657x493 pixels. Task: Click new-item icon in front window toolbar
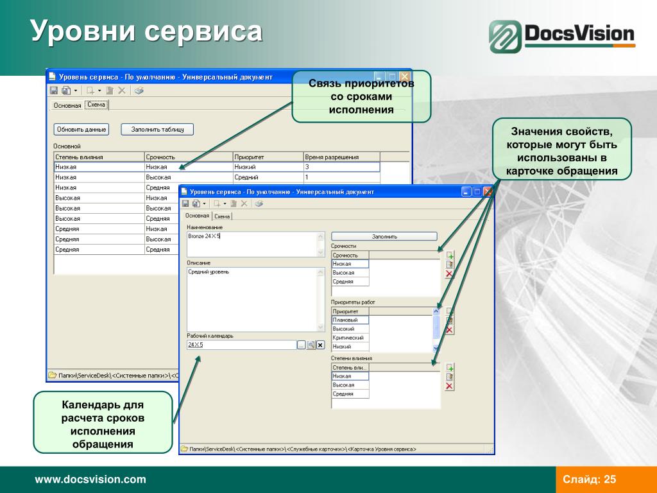[217, 203]
